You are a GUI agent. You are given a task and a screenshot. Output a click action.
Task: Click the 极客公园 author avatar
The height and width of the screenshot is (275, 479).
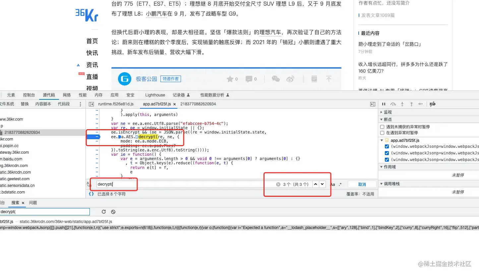pos(125,79)
